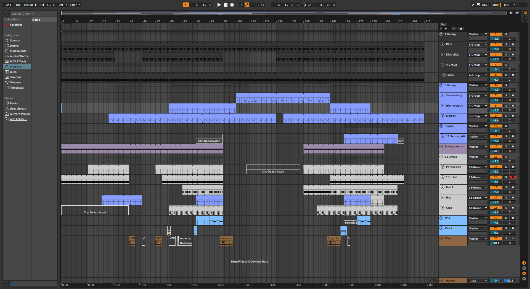The image size is (530, 289).
Task: Toggle the Follow playback button
Action: [x=186, y=5]
